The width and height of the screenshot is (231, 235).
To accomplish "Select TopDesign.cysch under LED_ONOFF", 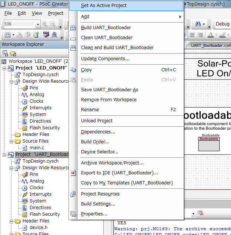I will pyautogui.click(x=40, y=75).
